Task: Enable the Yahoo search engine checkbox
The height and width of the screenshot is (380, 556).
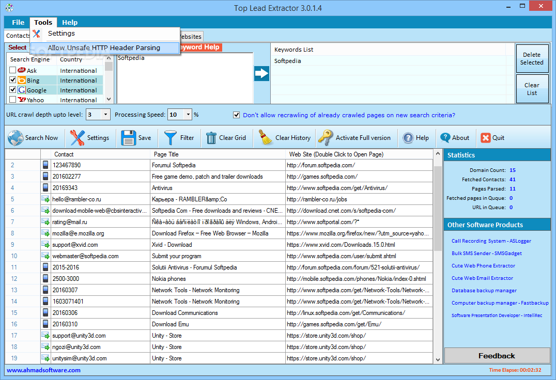Action: pyautogui.click(x=13, y=100)
